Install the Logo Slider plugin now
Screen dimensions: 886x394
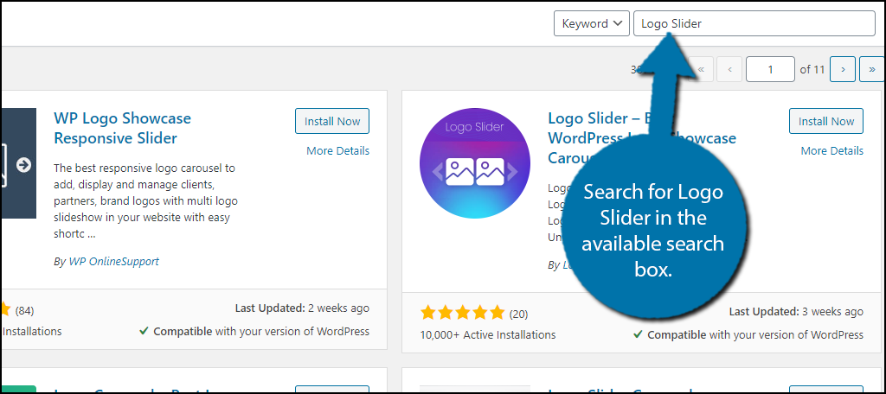pos(826,121)
